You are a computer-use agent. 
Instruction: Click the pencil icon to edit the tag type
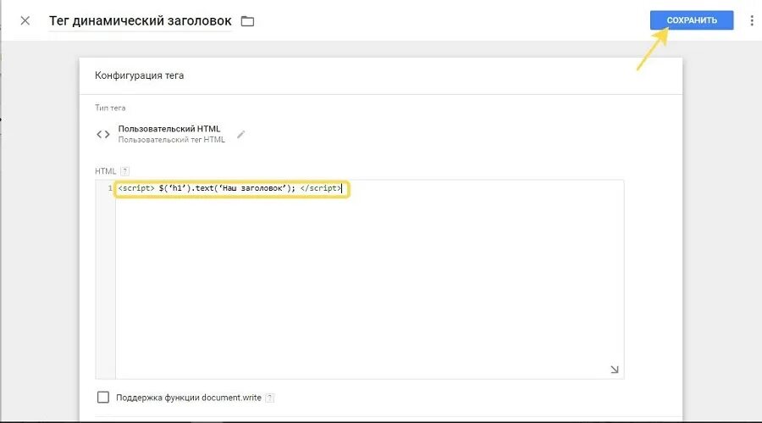[x=241, y=134]
